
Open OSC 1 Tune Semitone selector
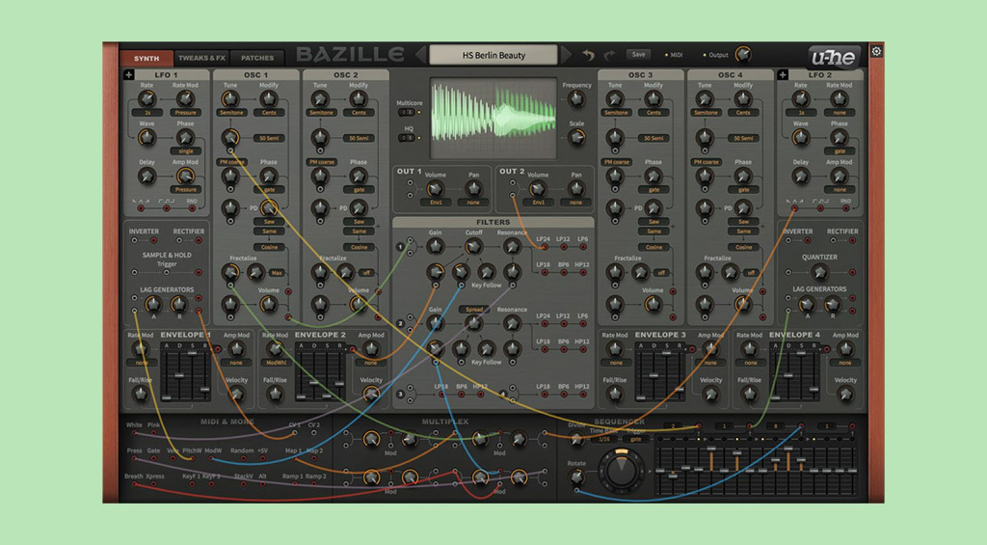click(x=231, y=113)
